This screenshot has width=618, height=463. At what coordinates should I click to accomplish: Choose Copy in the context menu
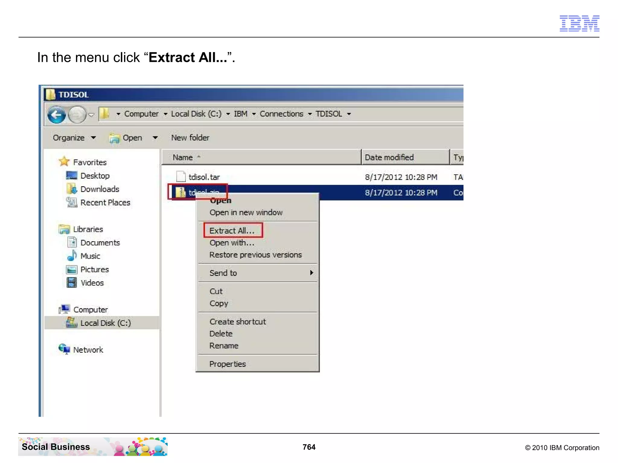tap(219, 304)
